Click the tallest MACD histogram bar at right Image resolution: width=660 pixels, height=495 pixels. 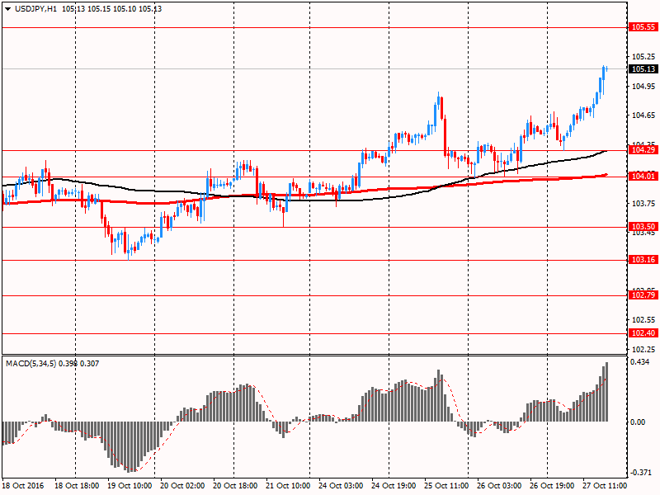click(606, 392)
